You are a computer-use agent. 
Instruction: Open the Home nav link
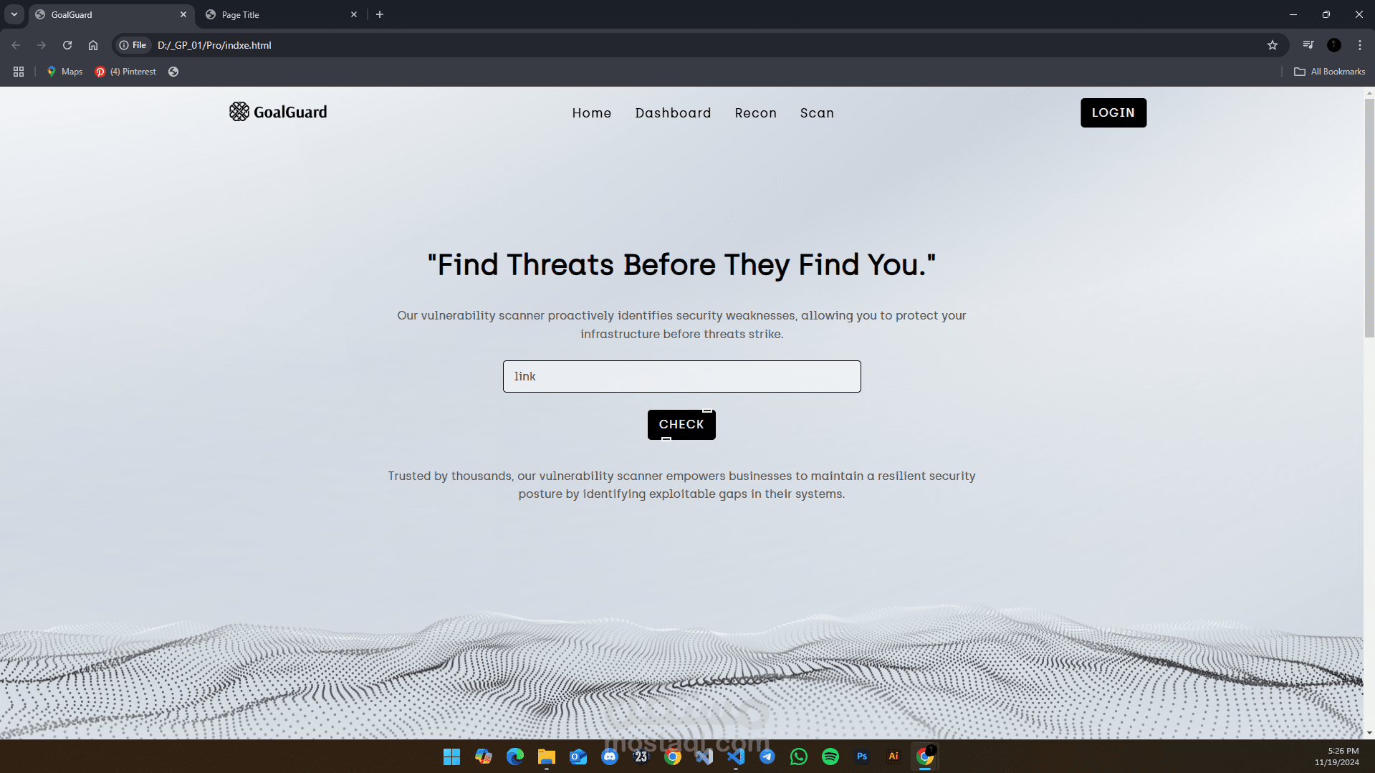coord(592,113)
